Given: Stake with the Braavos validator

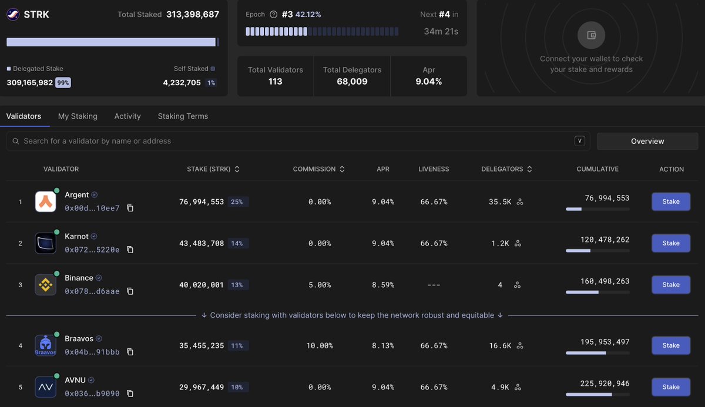Looking at the screenshot, I should click(671, 345).
